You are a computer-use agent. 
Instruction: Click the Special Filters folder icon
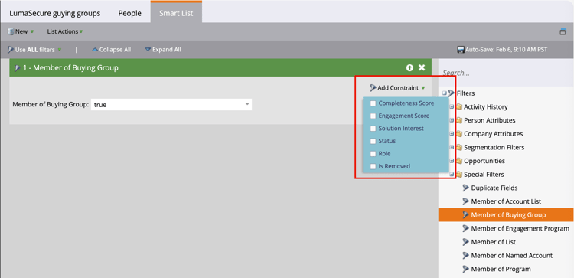[x=459, y=175]
